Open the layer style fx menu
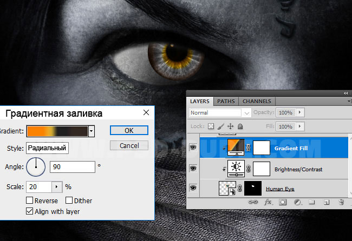This screenshot has height=241, width=352. 268,202
